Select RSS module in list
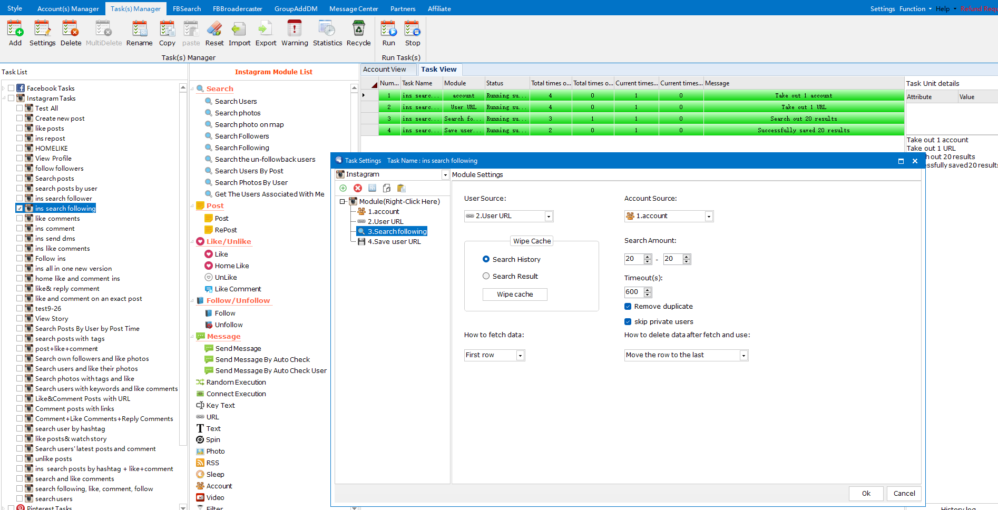Viewport: 998px width, 510px height. click(x=212, y=463)
